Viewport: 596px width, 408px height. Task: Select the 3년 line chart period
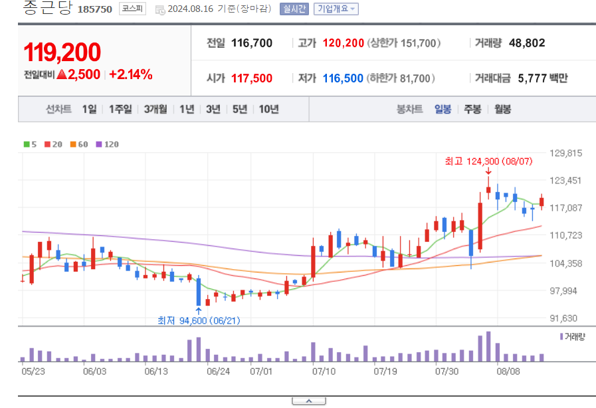[x=213, y=110]
